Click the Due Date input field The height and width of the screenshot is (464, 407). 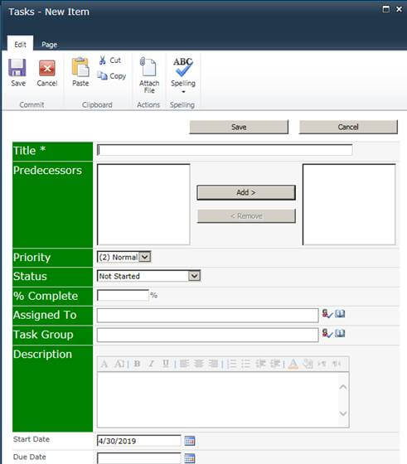coord(138,458)
